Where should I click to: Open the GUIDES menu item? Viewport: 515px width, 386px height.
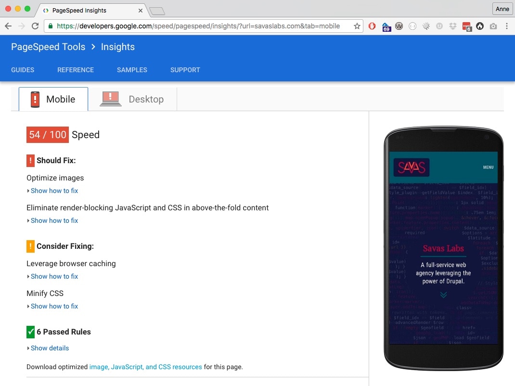pos(23,70)
